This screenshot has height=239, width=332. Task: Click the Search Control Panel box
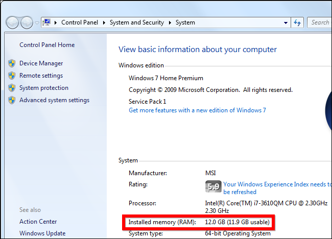coord(320,22)
